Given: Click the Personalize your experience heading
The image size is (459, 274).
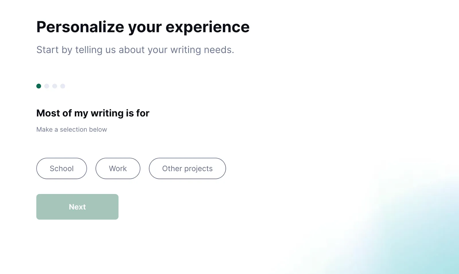Looking at the screenshot, I should (143, 27).
